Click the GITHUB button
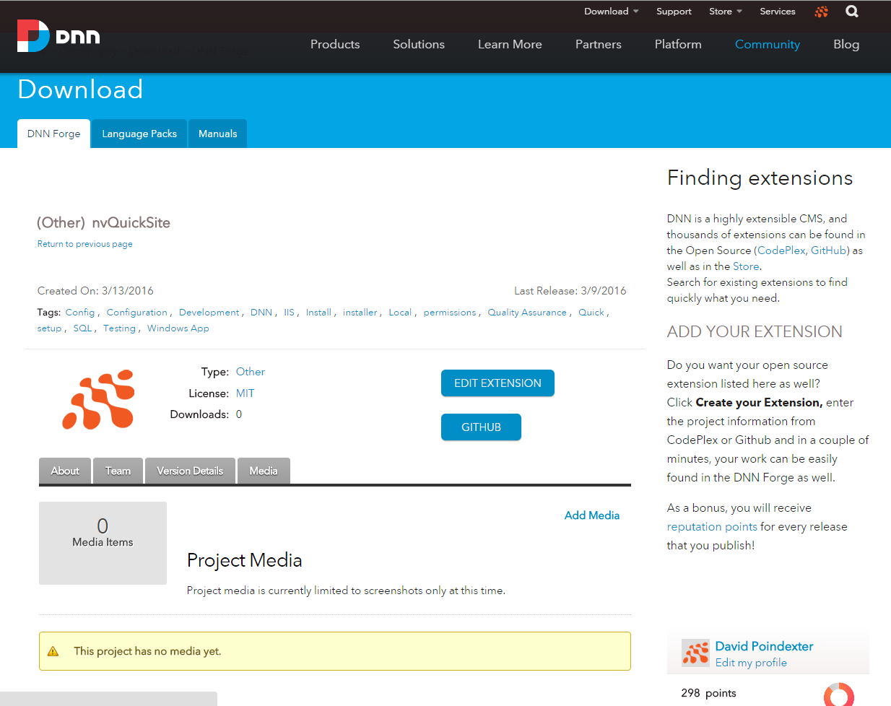This screenshot has width=891, height=706. click(481, 427)
